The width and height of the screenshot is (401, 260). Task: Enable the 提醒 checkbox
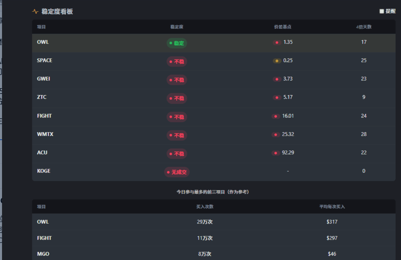382,11
